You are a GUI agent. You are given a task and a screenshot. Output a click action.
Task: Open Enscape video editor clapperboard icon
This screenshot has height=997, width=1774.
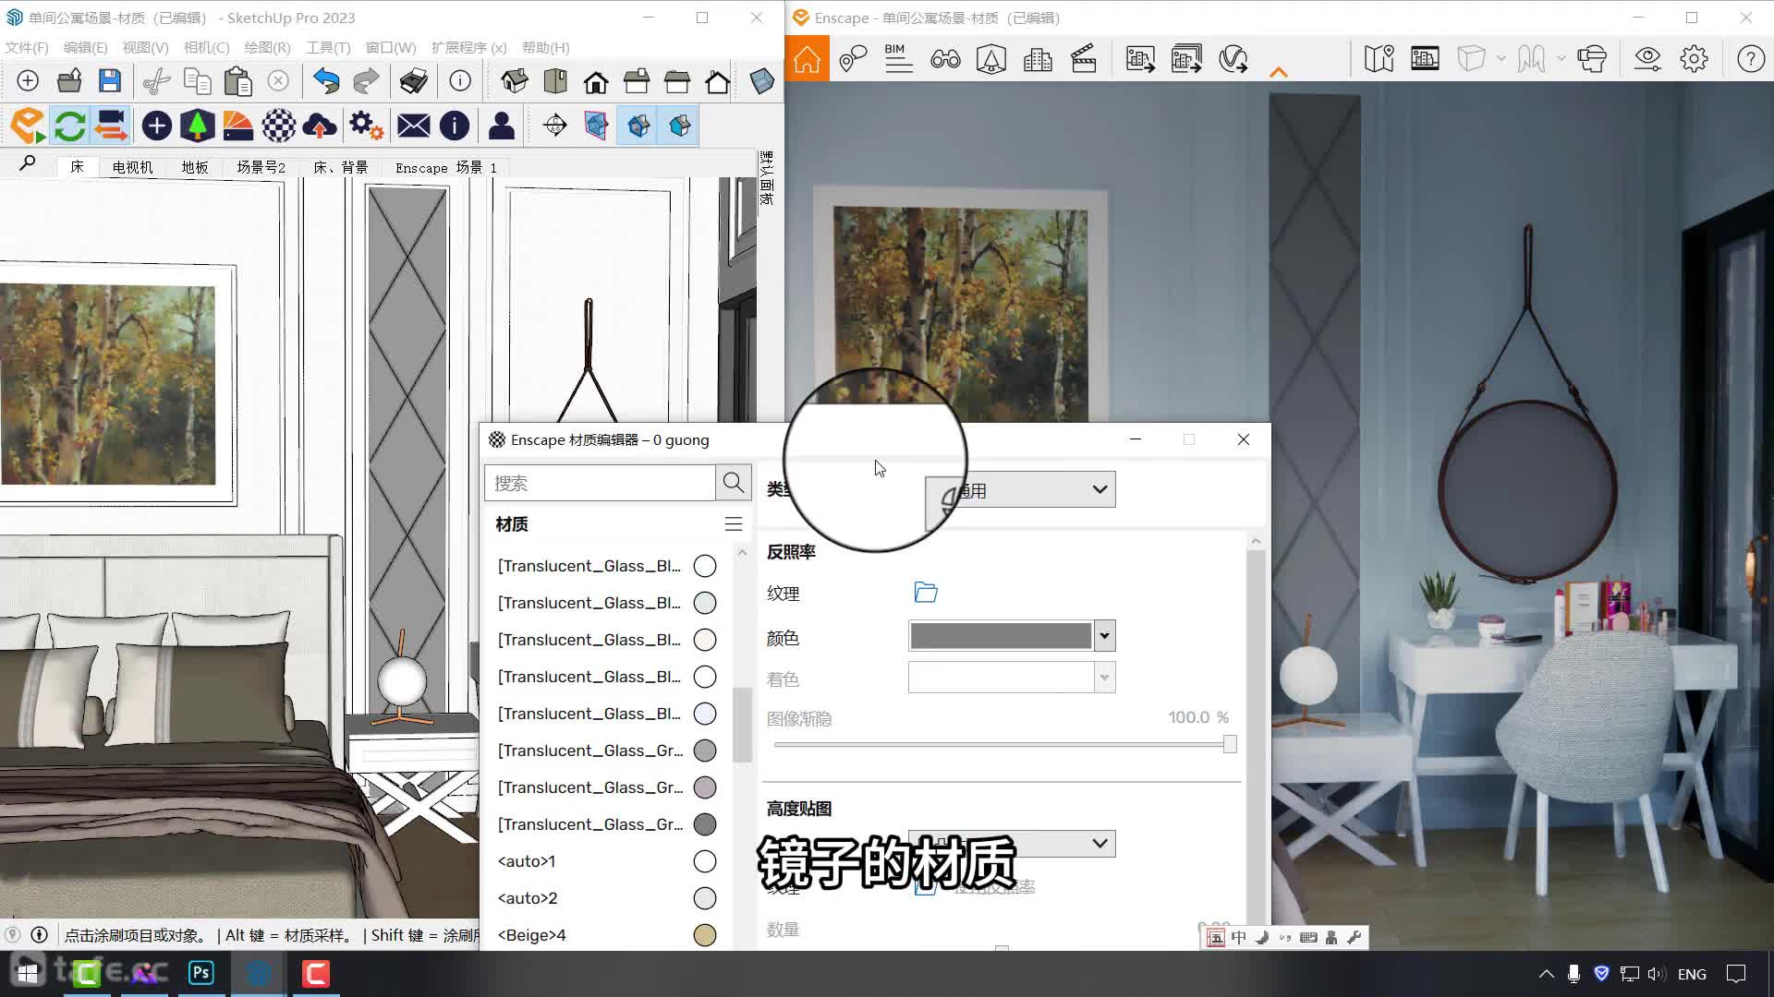[1083, 59]
